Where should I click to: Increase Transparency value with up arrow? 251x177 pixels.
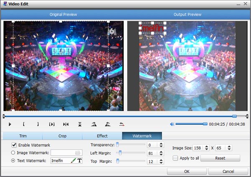(x=161, y=144)
